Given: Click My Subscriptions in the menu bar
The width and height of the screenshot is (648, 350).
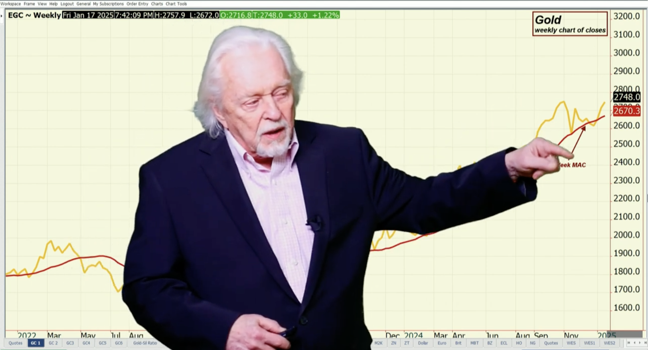Looking at the screenshot, I should point(108,4).
